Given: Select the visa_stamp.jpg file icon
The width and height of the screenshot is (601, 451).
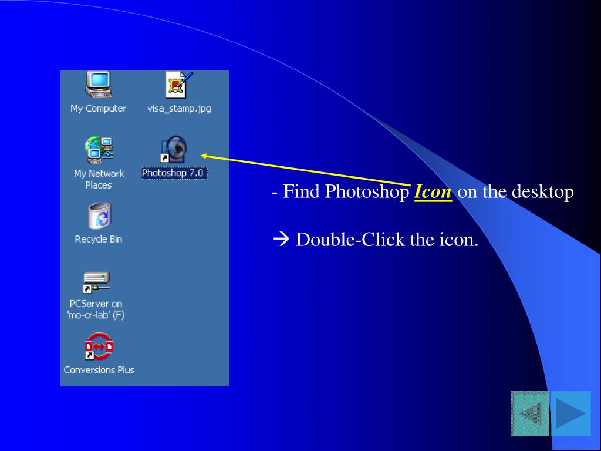Looking at the screenshot, I should coord(178,85).
